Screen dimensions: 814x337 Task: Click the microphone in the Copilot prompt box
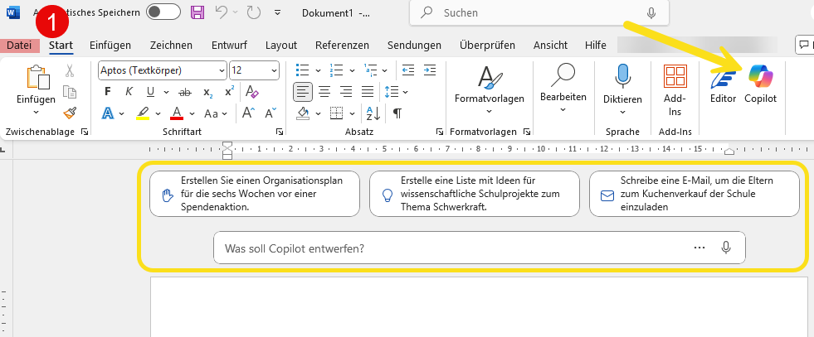click(726, 248)
